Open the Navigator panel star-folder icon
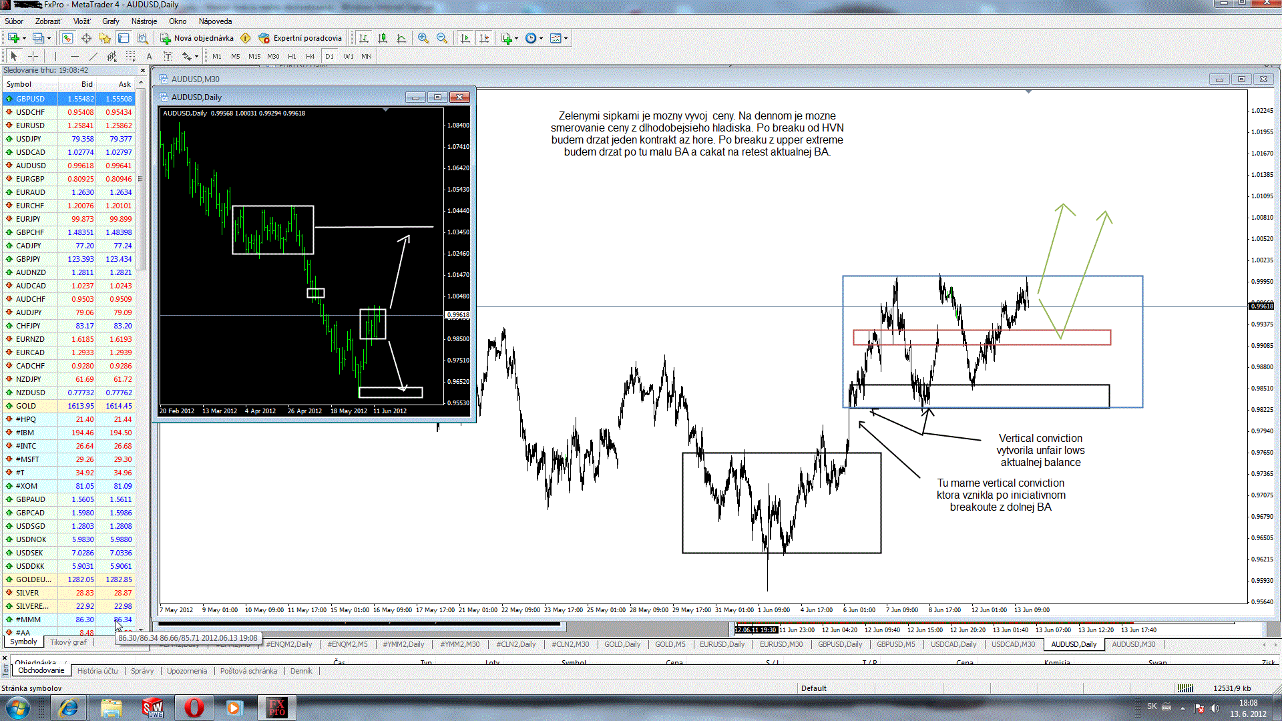 tap(104, 38)
